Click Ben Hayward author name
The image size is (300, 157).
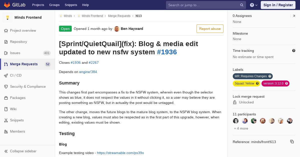(x=132, y=29)
